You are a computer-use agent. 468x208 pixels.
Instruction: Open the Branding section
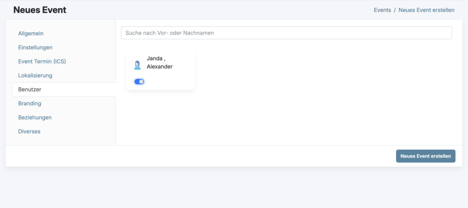click(x=30, y=104)
